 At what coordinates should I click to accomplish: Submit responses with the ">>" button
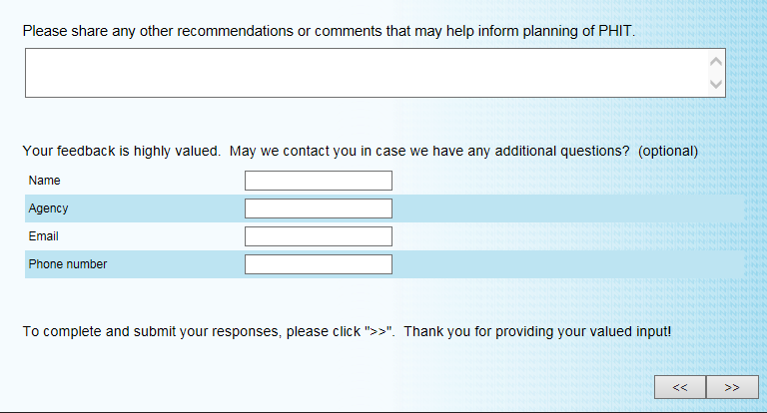tap(732, 387)
